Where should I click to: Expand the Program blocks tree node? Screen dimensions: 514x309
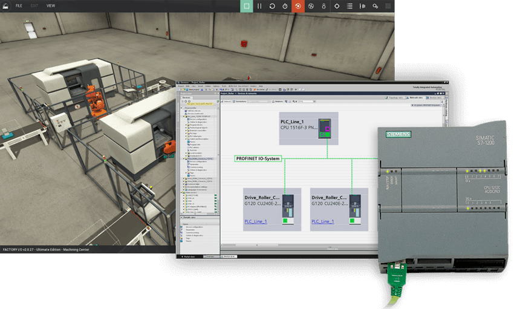coord(186,125)
